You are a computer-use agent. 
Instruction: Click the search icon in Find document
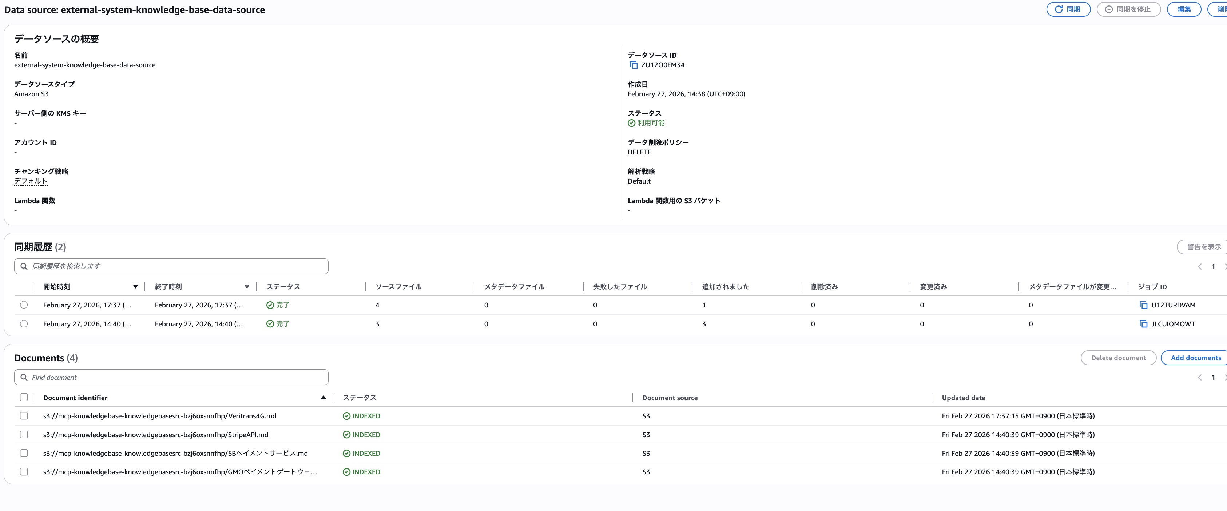24,377
